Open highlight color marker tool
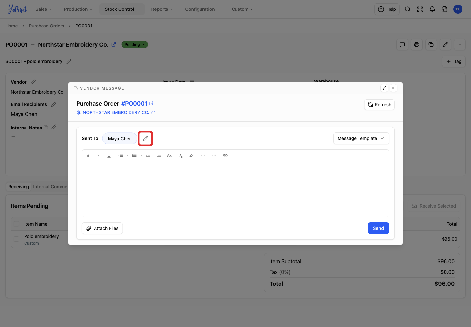This screenshot has height=327, width=471. [191, 155]
